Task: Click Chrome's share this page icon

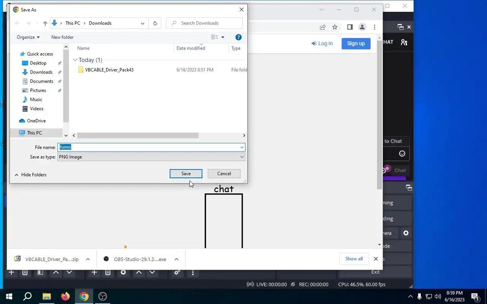Action: (x=323, y=27)
